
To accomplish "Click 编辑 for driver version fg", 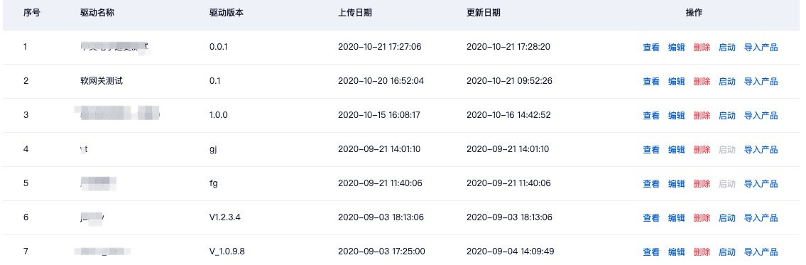I will pyautogui.click(x=676, y=184).
